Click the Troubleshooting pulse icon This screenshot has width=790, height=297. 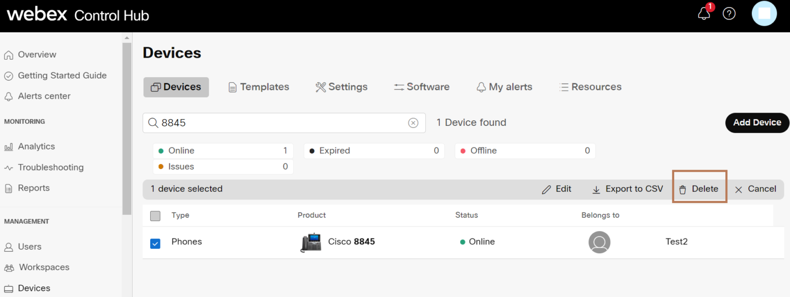point(9,168)
